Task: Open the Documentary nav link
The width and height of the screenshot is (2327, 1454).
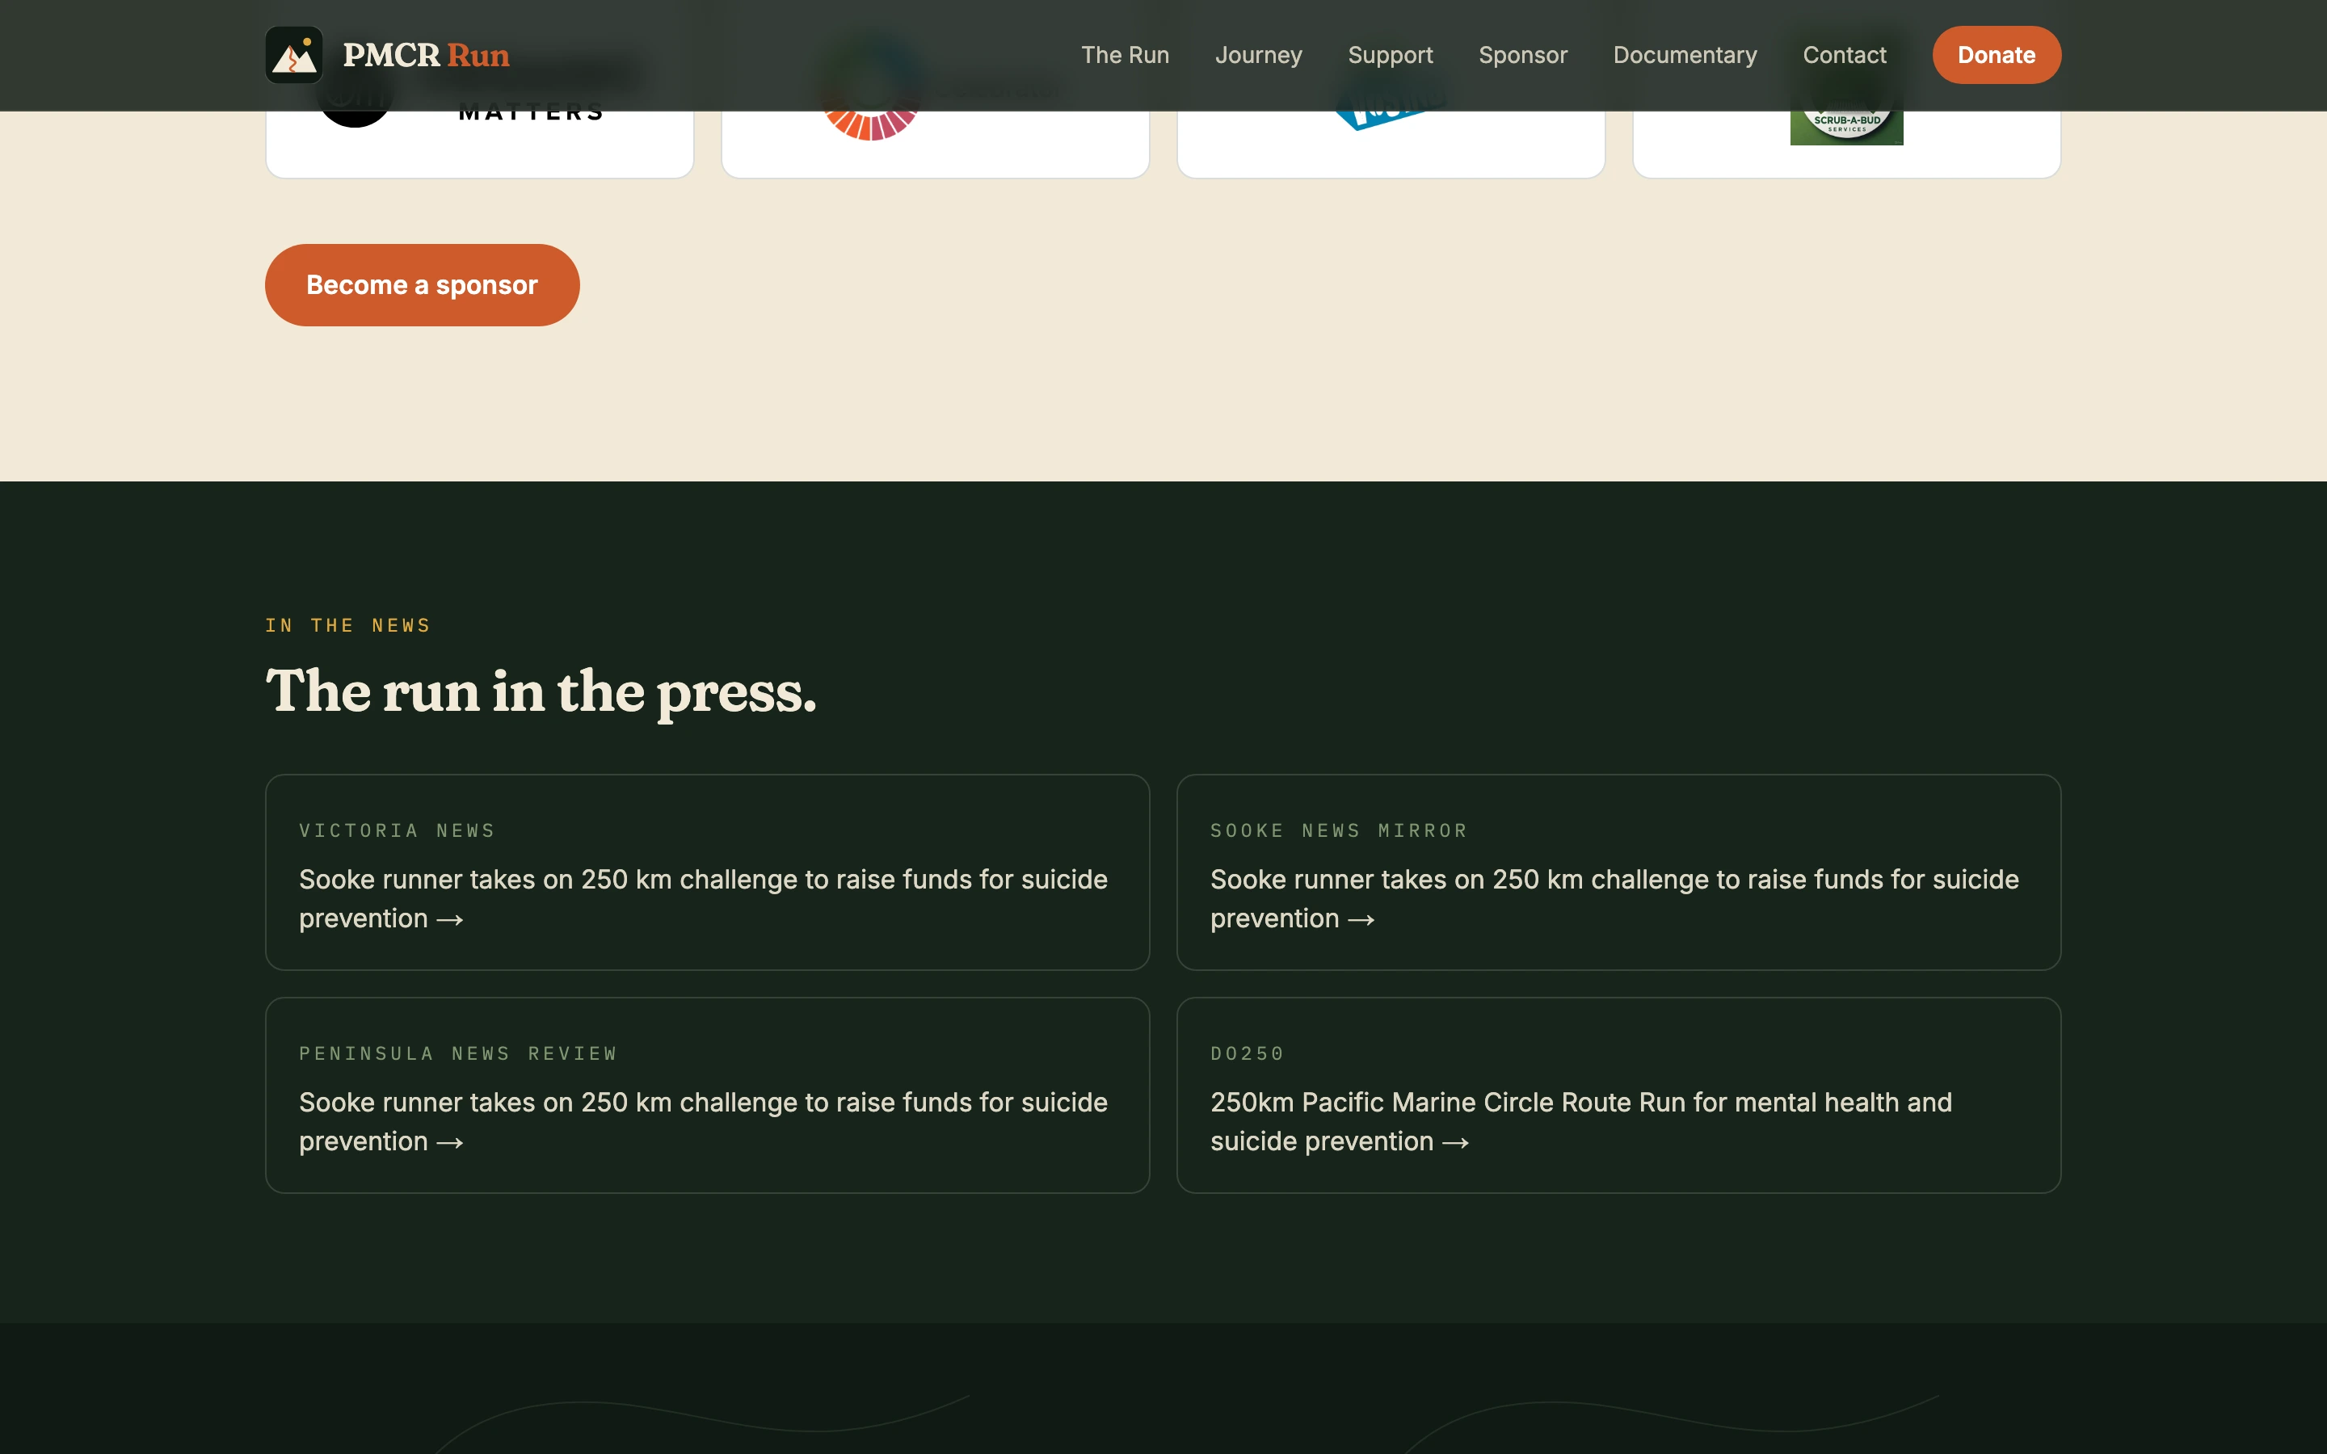Action: (x=1685, y=55)
